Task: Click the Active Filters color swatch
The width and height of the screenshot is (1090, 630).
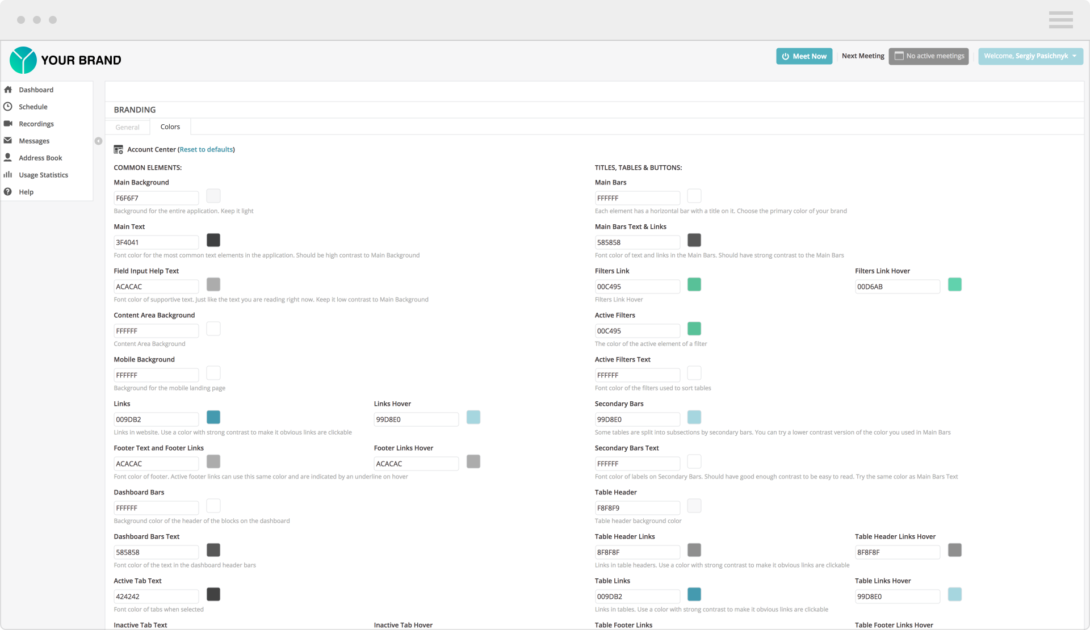Action: point(694,329)
